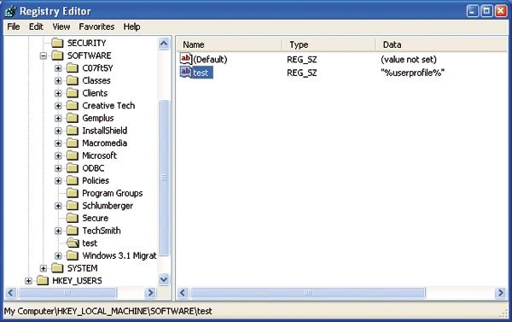The width and height of the screenshot is (512, 322).
Task: Click the Clients folder icon
Action: [73, 93]
